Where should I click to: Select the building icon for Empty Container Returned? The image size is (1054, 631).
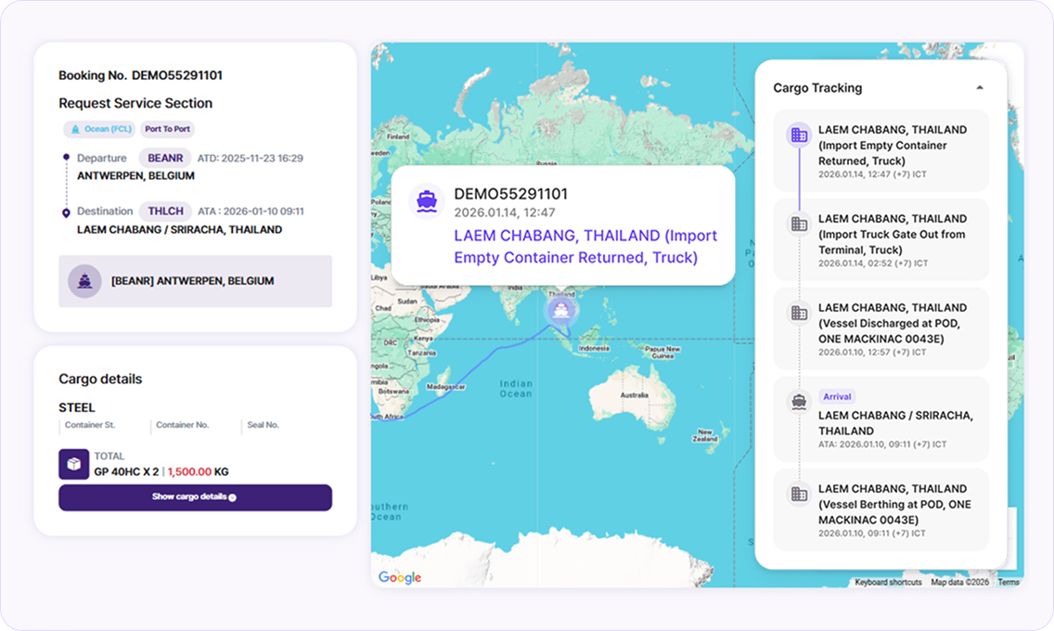point(799,135)
